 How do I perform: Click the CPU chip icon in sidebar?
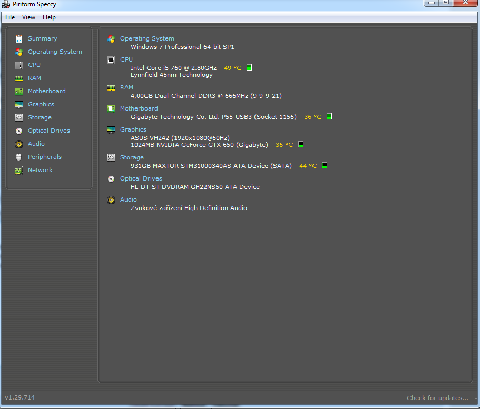19,65
